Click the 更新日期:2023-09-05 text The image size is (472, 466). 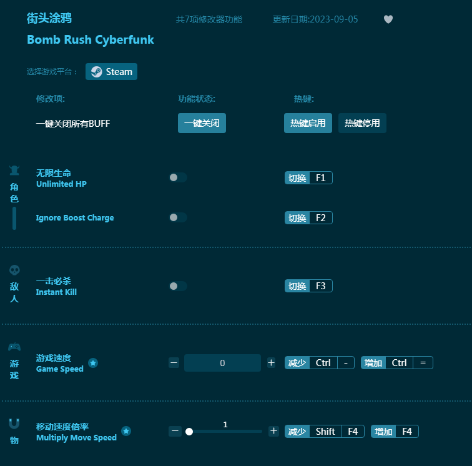[315, 19]
